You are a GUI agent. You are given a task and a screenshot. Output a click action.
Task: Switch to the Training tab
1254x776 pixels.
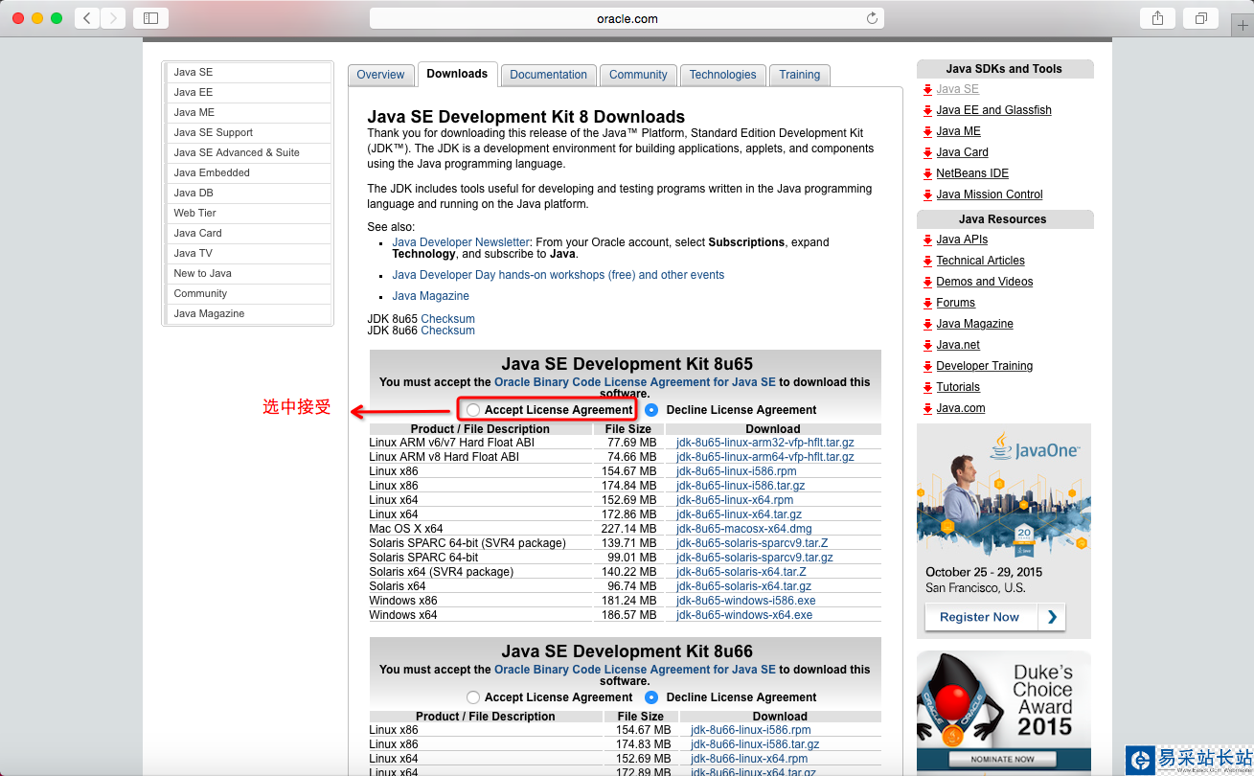coord(799,75)
